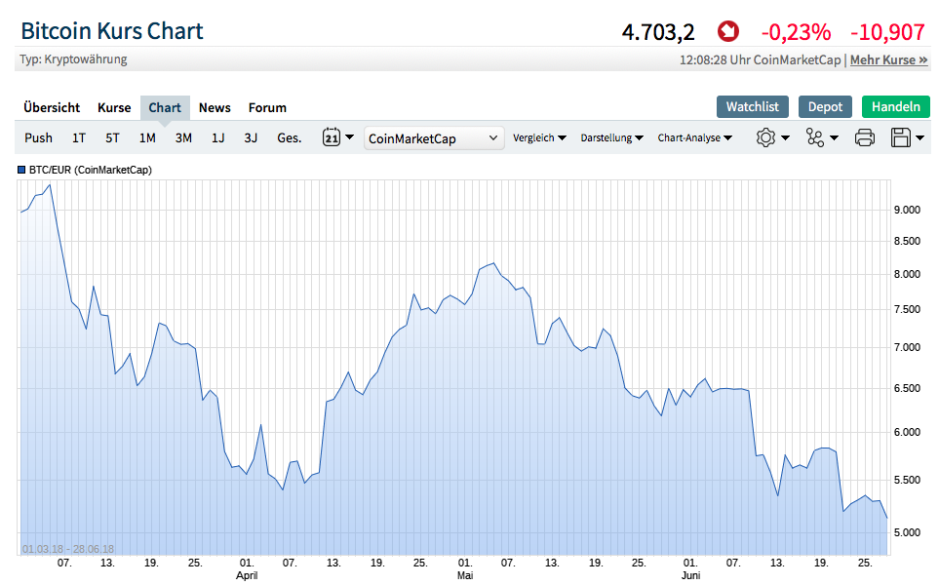This screenshot has height=585, width=939.
Task: Expand arrow next to the share icon
Action: click(834, 138)
